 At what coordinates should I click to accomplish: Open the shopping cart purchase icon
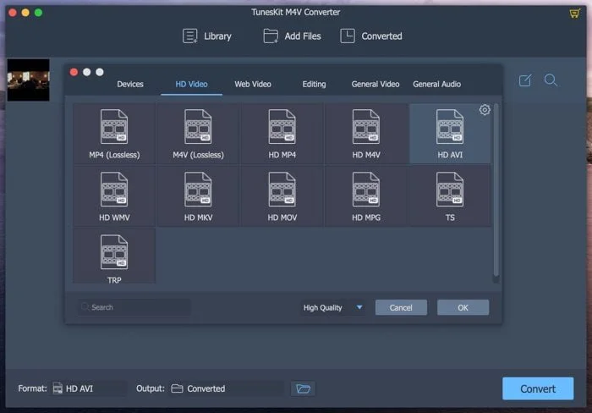tap(574, 14)
